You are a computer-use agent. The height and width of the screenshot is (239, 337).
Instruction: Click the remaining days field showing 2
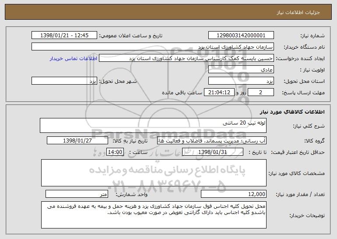(261, 93)
